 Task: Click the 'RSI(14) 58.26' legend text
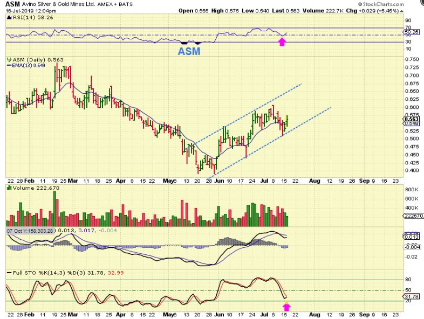click(x=33, y=17)
